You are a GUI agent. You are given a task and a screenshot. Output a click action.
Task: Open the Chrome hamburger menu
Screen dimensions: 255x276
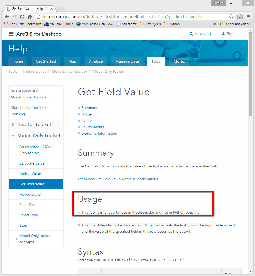248,17
